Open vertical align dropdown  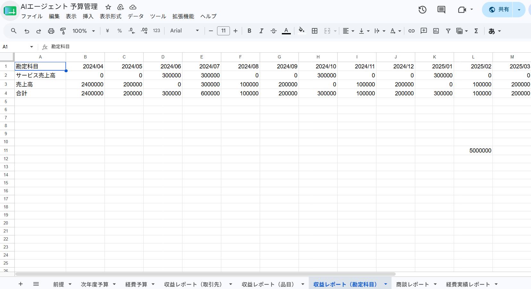[364, 31]
